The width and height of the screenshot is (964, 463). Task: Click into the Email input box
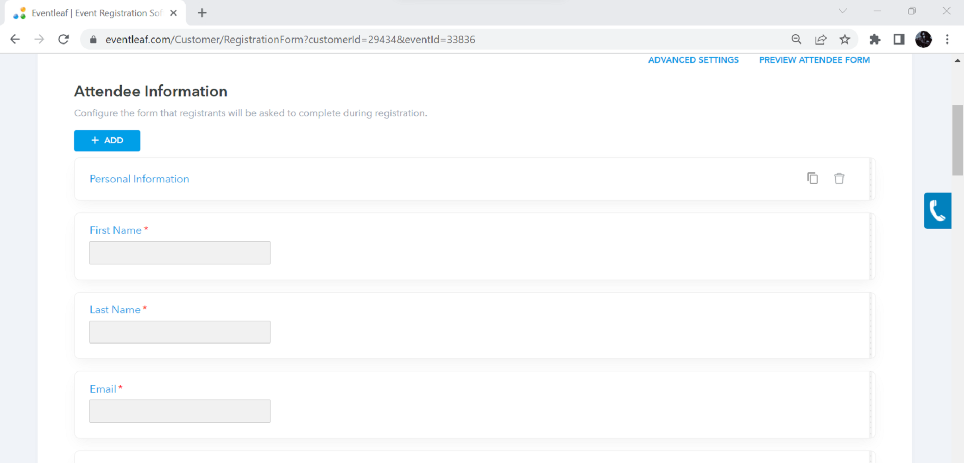[x=180, y=411]
